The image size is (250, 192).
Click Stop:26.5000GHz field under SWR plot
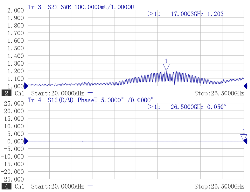(219, 93)
